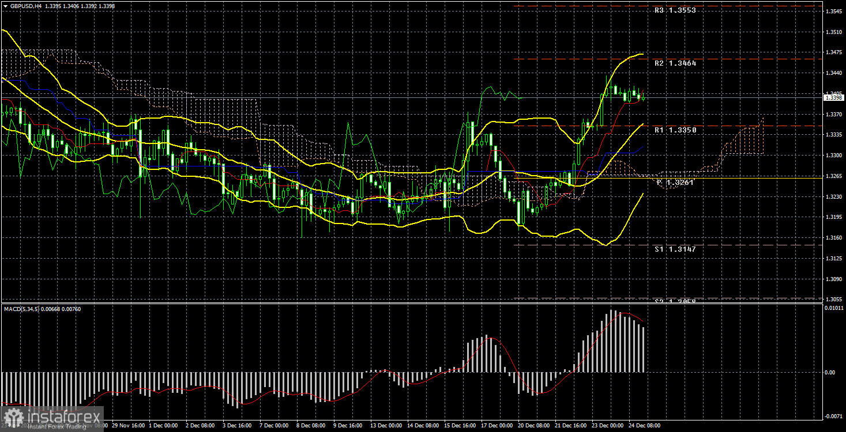Click the 1.3265 price axis label
The width and height of the screenshot is (846, 432).
pyautogui.click(x=834, y=176)
